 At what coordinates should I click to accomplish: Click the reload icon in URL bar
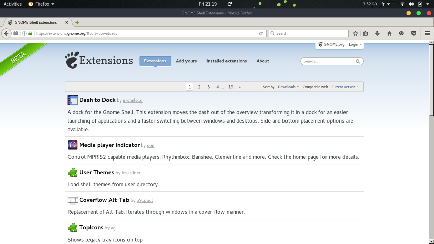tap(261, 33)
